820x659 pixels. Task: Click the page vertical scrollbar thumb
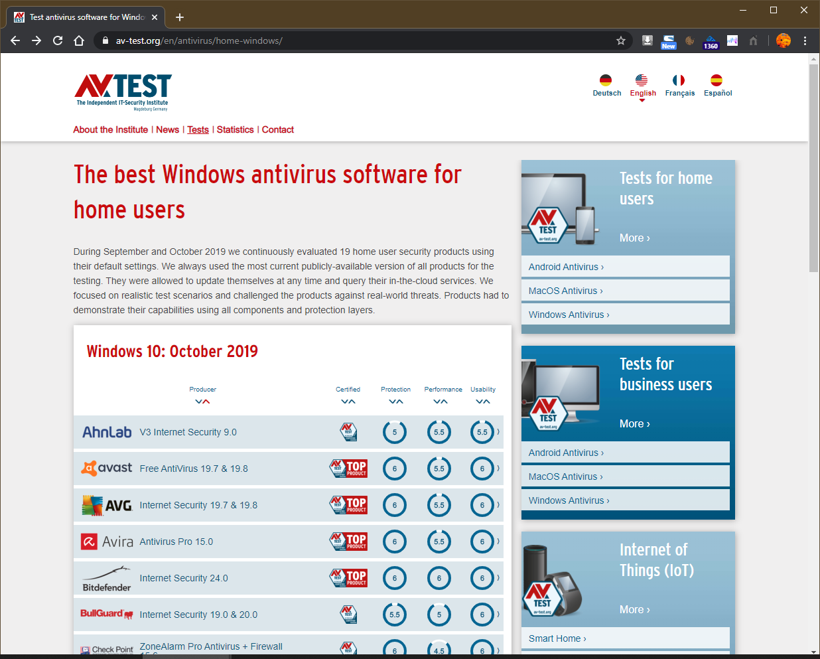[x=813, y=168]
